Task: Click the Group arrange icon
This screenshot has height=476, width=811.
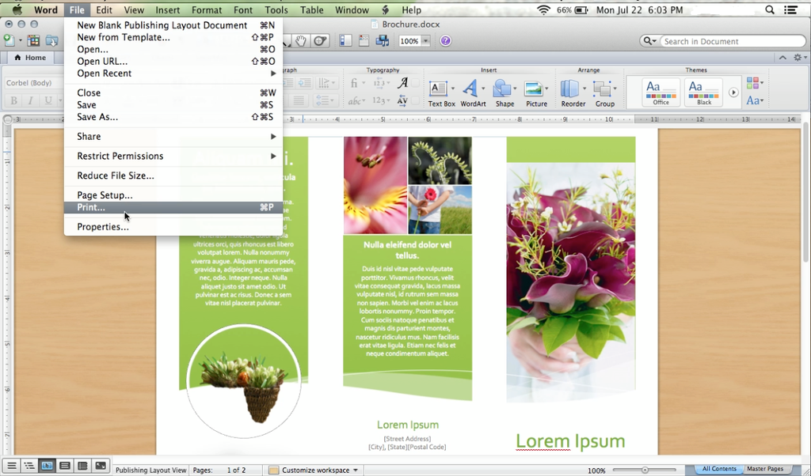Action: pos(601,89)
